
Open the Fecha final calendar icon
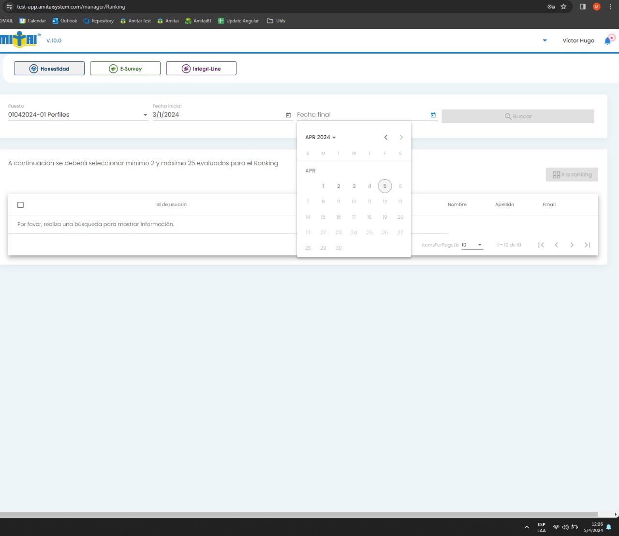click(x=433, y=115)
